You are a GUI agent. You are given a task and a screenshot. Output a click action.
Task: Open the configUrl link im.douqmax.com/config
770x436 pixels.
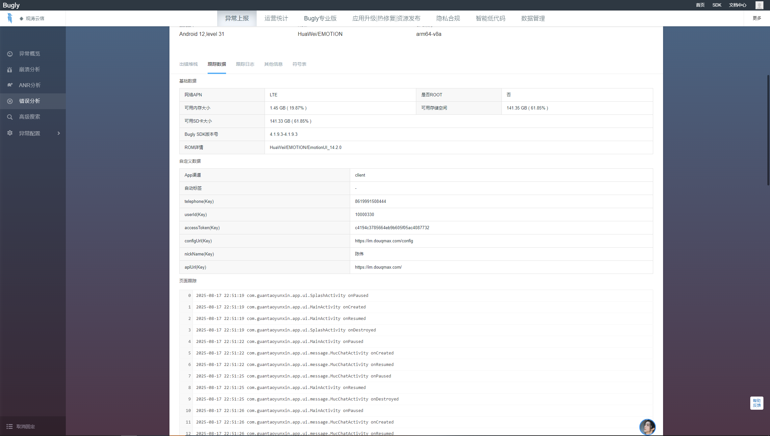click(x=384, y=241)
